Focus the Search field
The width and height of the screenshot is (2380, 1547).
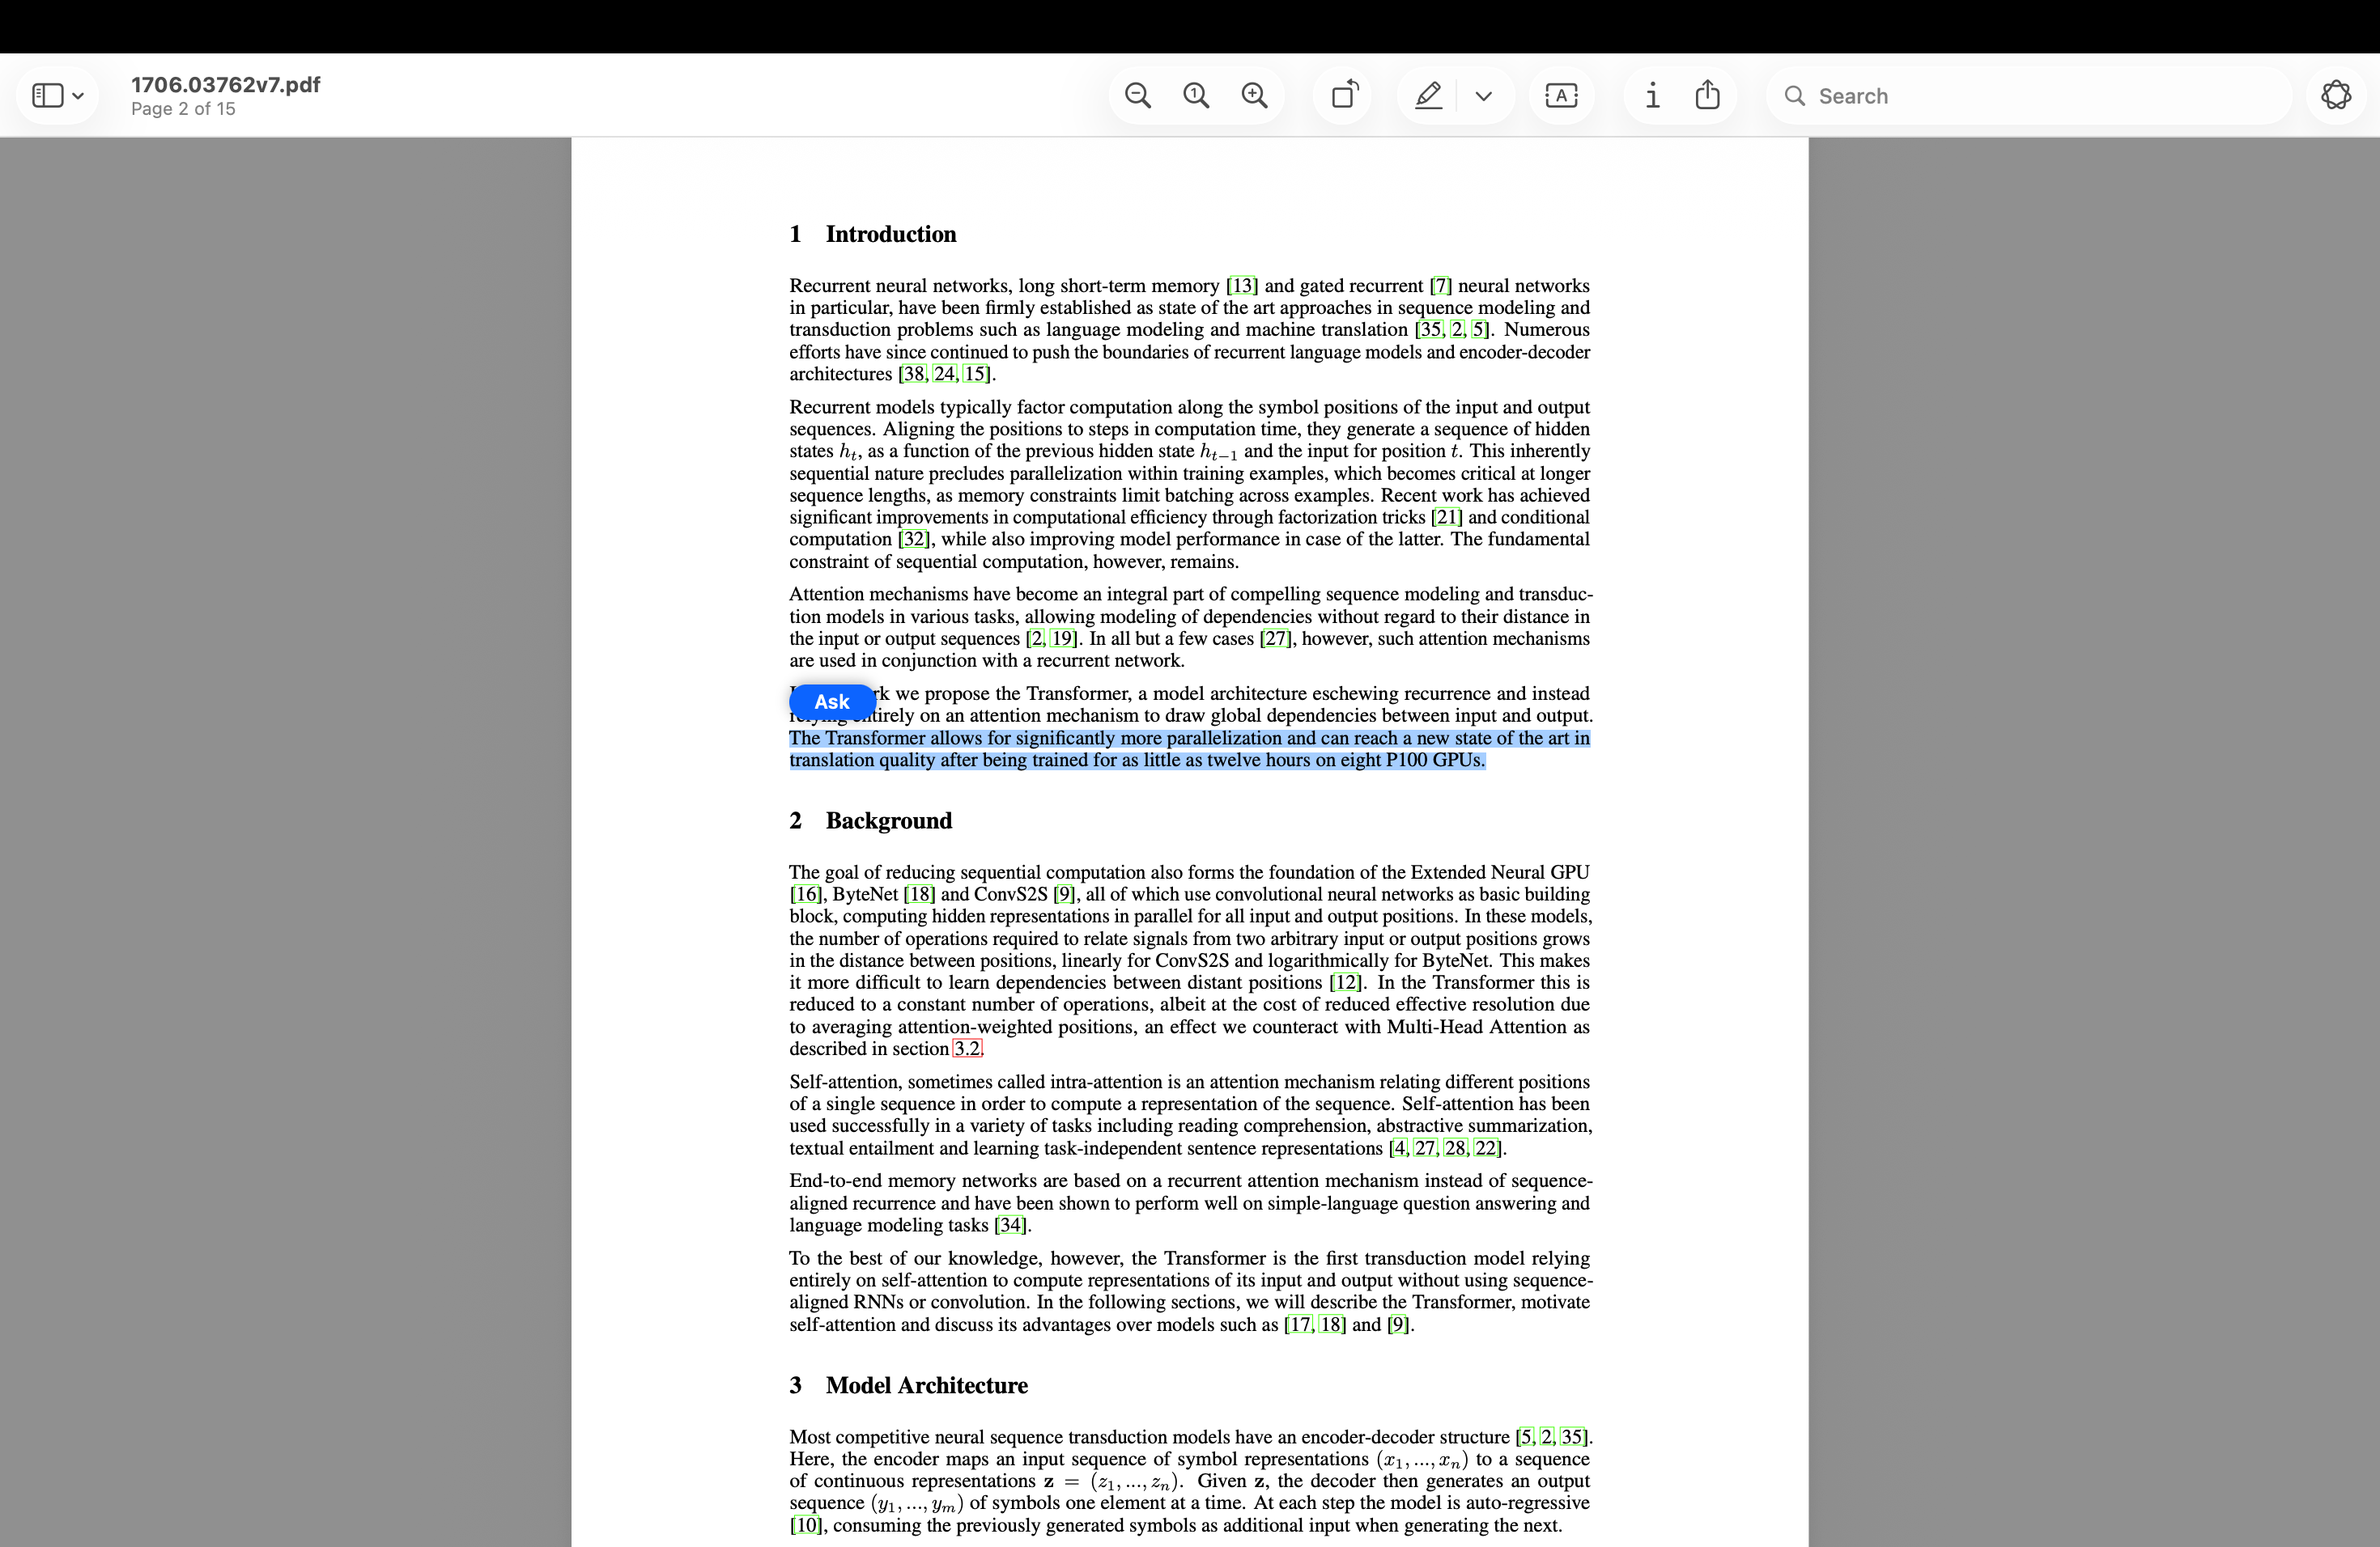[2030, 96]
